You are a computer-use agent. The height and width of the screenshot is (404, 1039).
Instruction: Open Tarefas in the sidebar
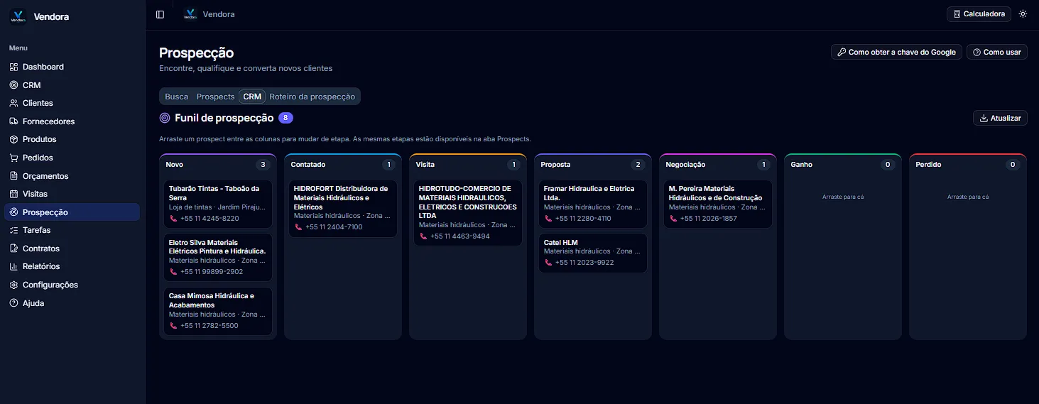coord(72,230)
